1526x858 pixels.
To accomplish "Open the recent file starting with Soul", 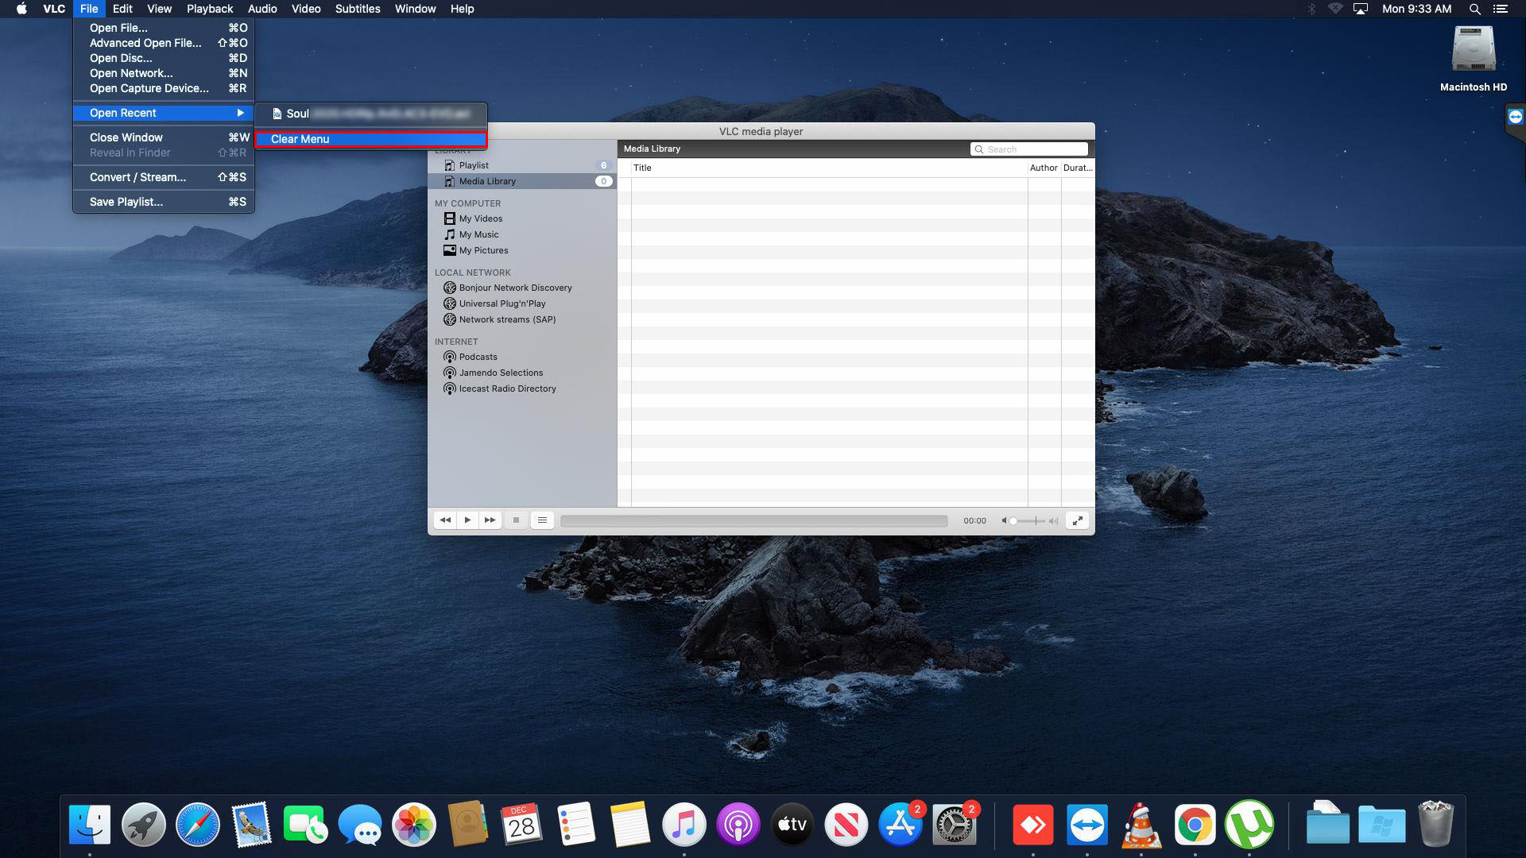I will coord(370,114).
